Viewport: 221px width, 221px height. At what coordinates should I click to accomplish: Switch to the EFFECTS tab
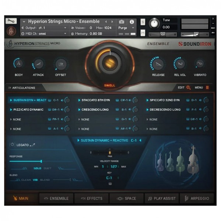[91, 198]
